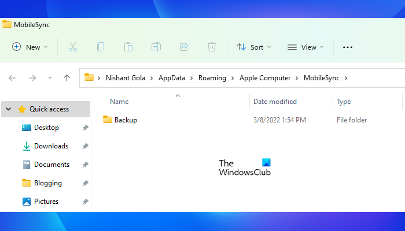
Task: Select the Backup folder name
Action: [x=126, y=120]
